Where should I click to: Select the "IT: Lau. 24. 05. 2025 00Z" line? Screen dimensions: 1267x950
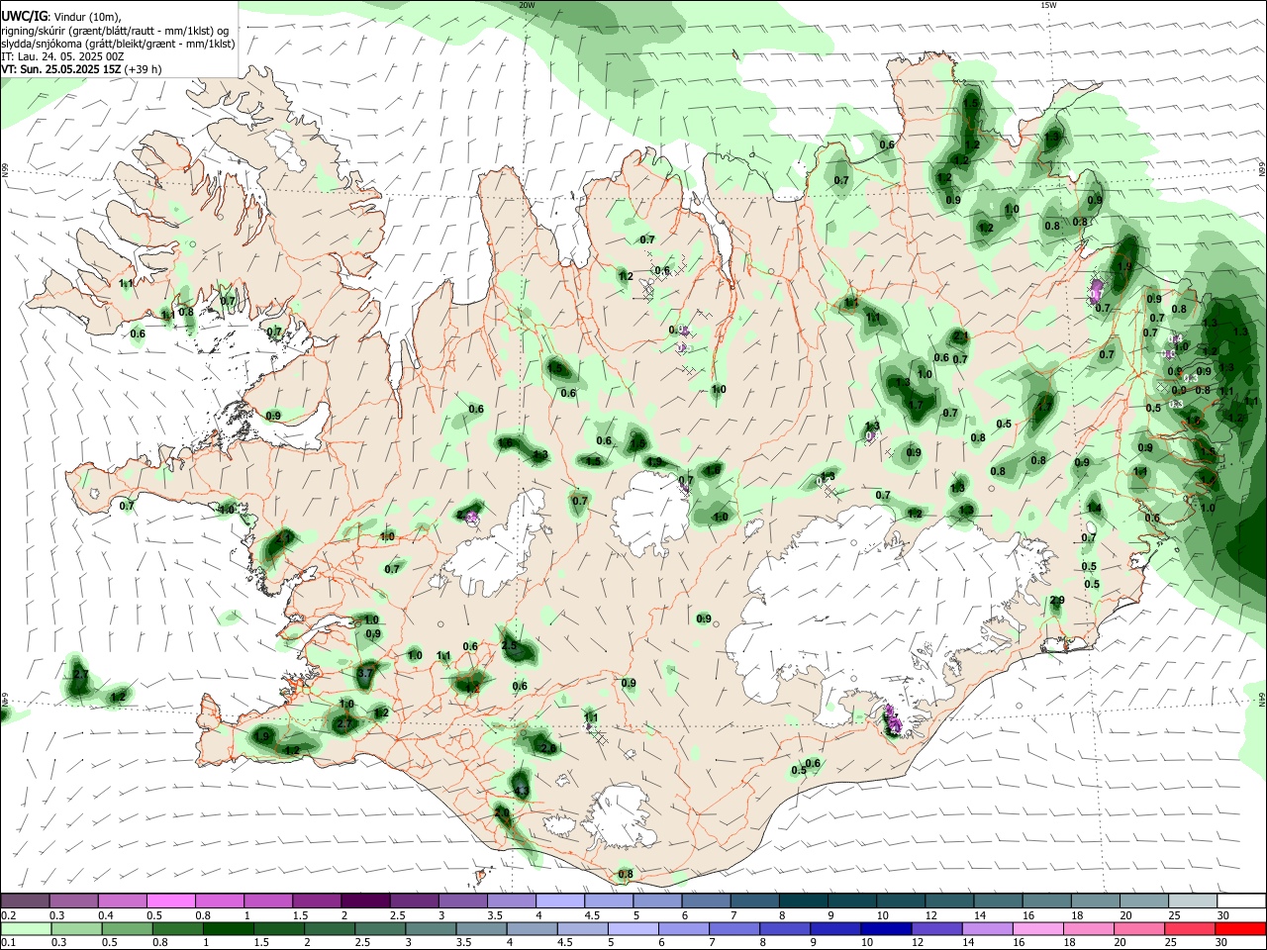62,56
